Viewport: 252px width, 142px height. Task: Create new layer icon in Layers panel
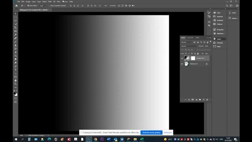(x=204, y=100)
